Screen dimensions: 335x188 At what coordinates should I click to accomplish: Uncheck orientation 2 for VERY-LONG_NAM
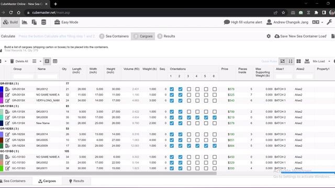coord(180,101)
